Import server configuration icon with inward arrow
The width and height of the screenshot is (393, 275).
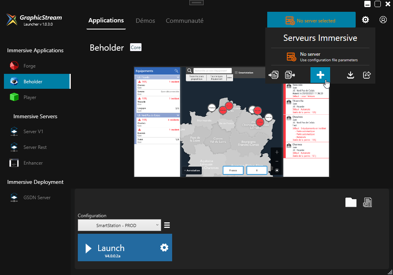[274, 75]
